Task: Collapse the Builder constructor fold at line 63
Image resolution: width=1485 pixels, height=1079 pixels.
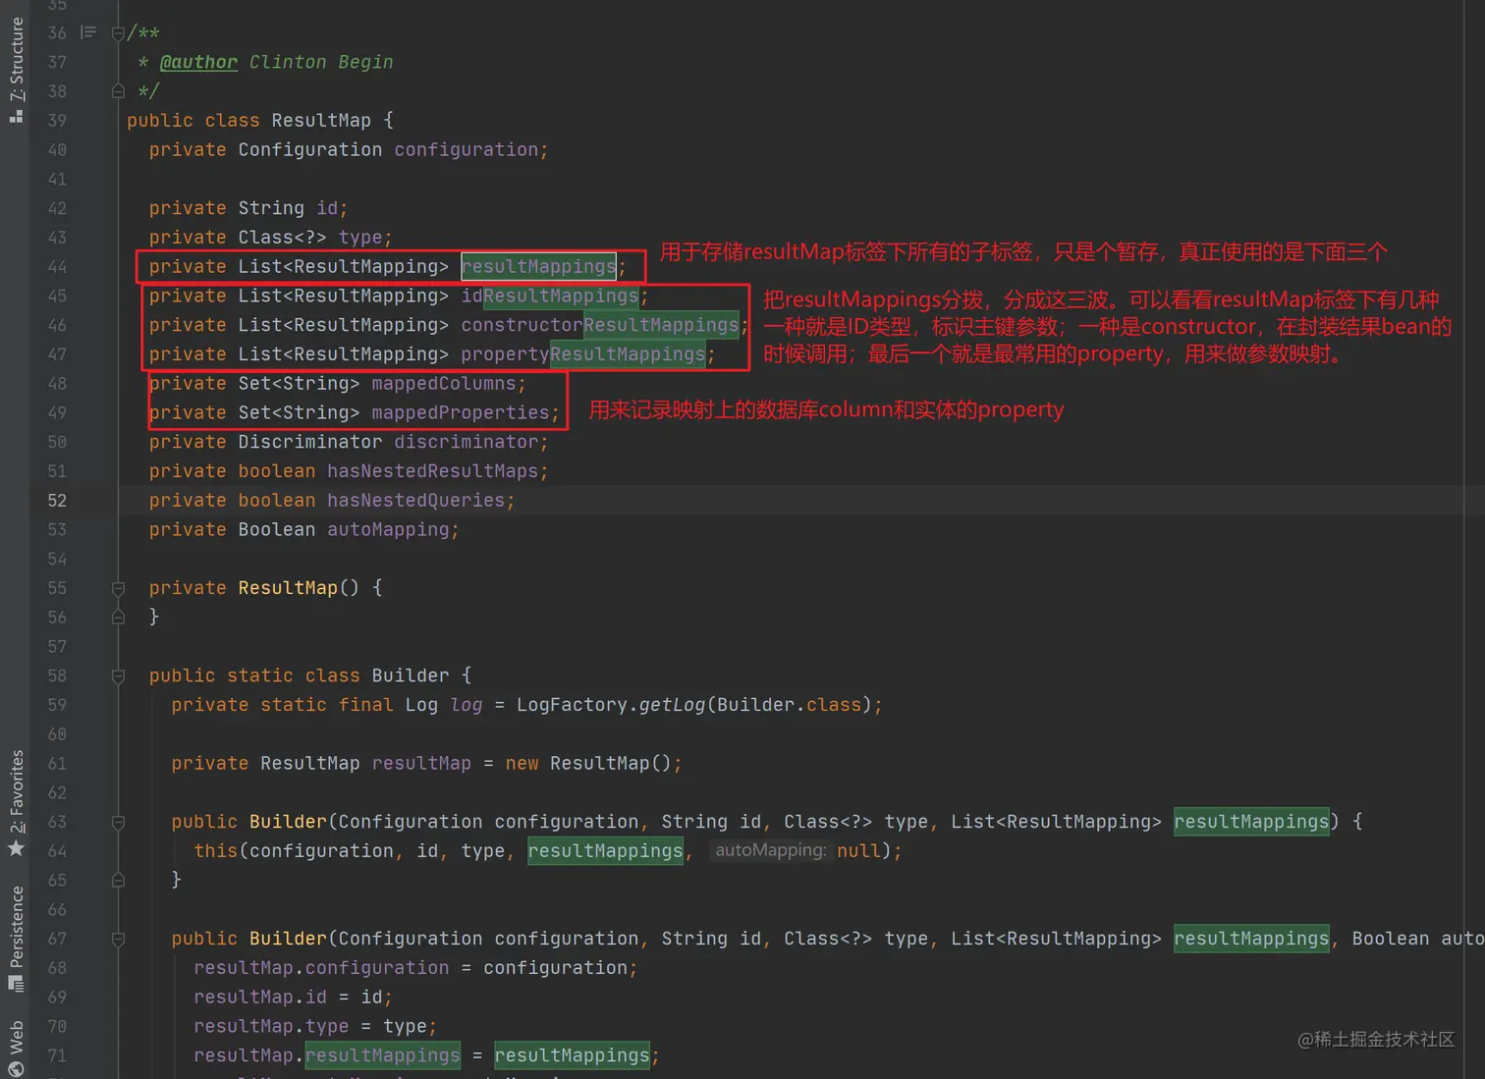Action: 118,822
